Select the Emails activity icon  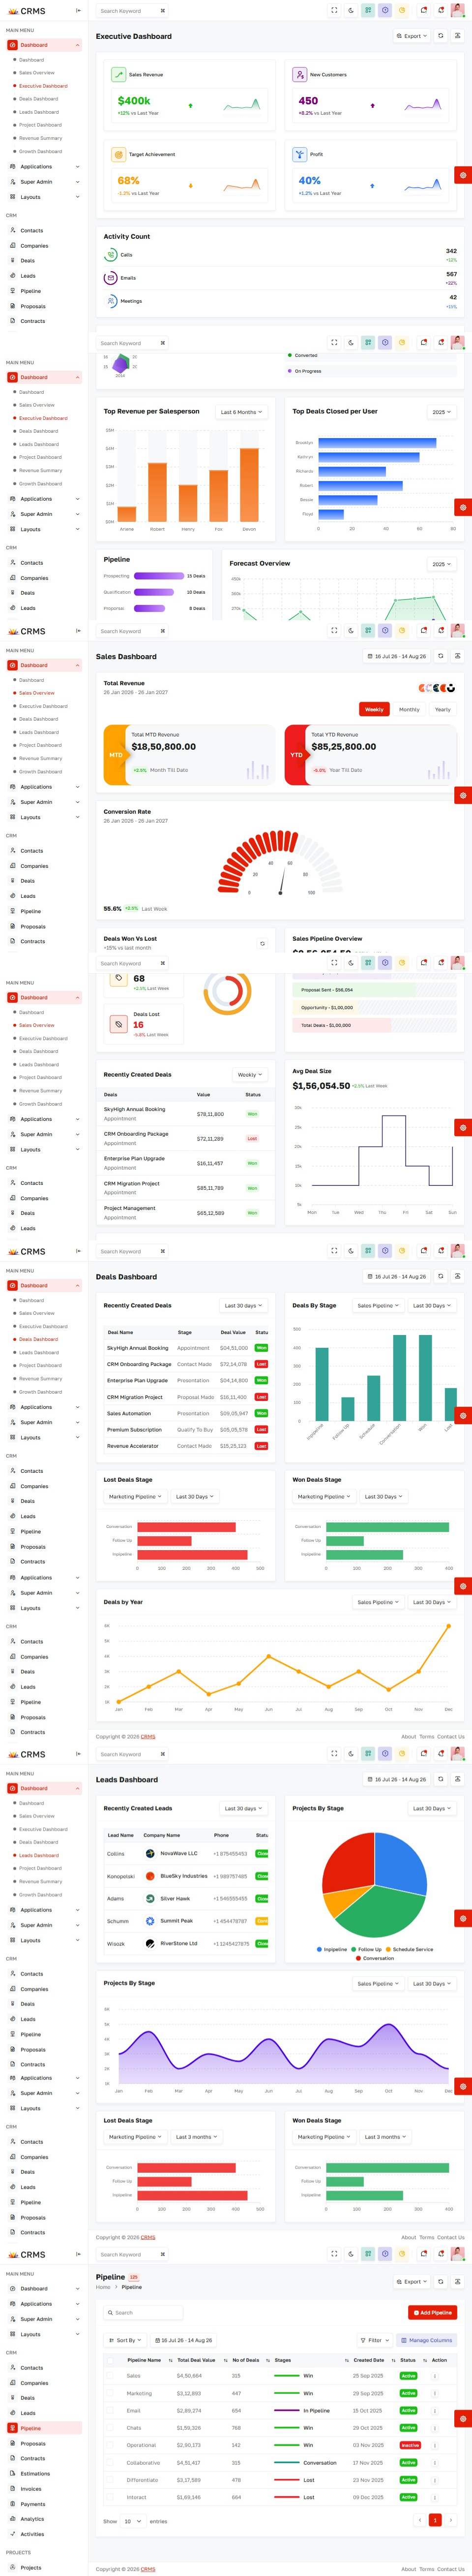tap(111, 278)
